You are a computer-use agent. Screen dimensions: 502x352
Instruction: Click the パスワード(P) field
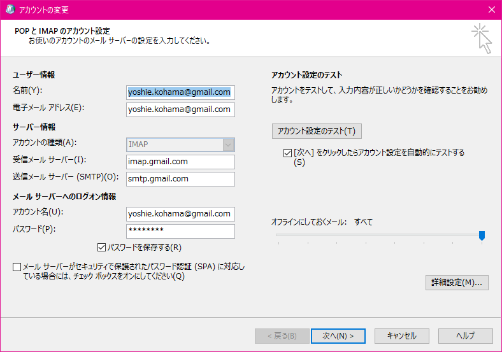180,231
